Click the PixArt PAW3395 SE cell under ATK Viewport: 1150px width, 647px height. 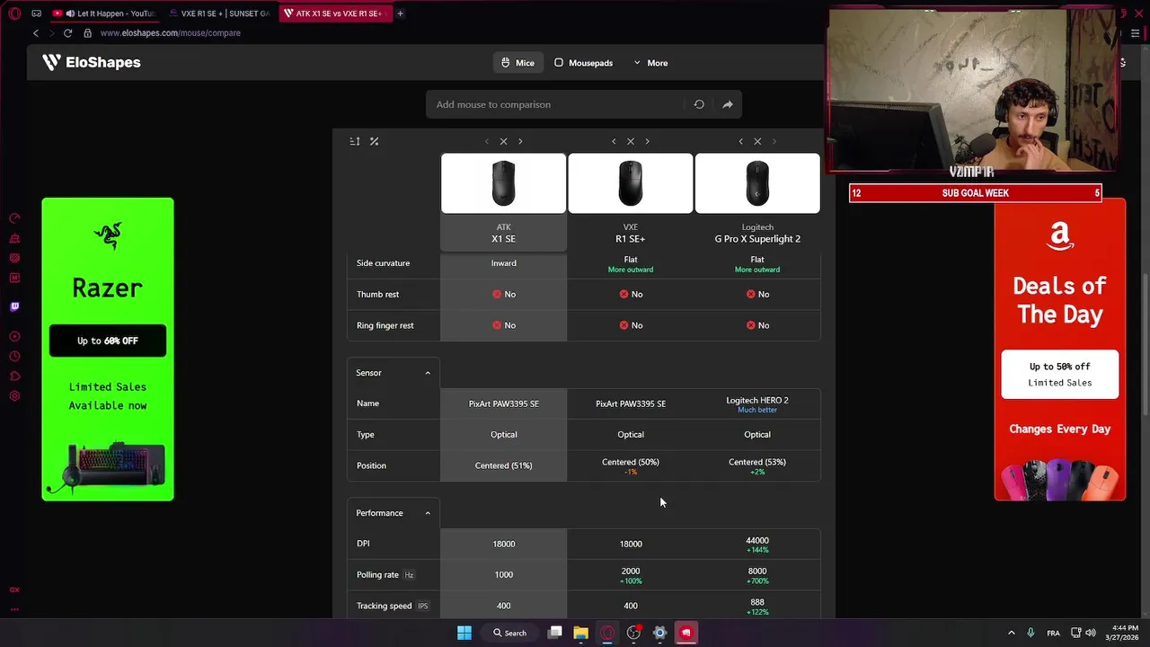[x=503, y=403]
